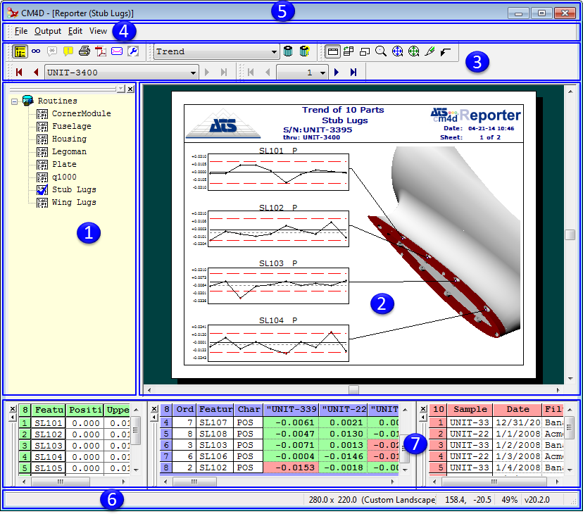Close the middle data table panel
Viewport: 583px width, 514px height.
[154, 409]
